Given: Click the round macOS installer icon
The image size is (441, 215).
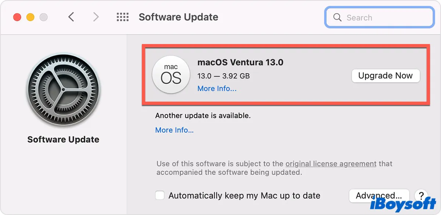Looking at the screenshot, I should click(171, 74).
